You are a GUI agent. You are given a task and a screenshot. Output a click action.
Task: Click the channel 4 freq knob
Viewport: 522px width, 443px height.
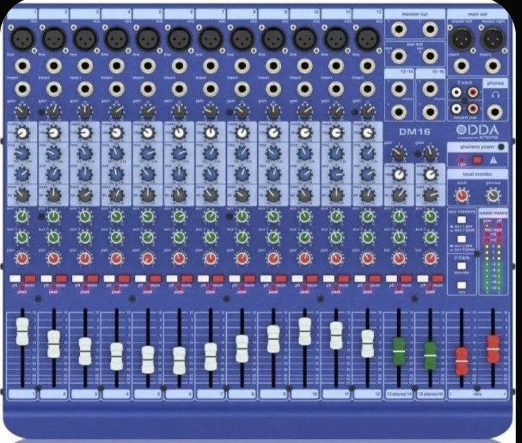coord(117,154)
